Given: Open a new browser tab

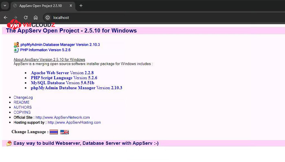Looking at the screenshot, I should click(81, 6).
